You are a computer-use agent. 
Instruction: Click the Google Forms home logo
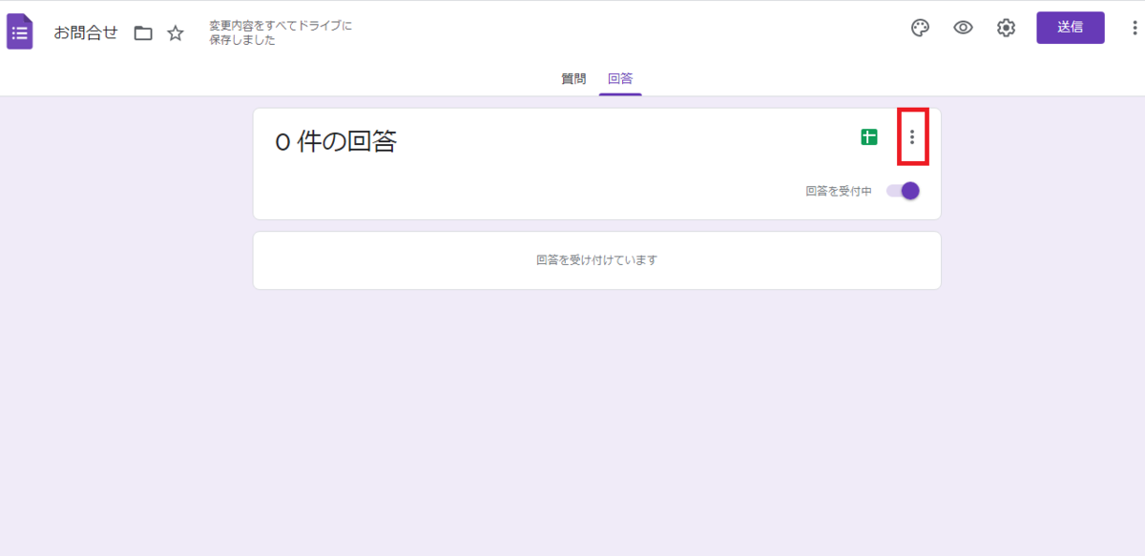click(20, 32)
